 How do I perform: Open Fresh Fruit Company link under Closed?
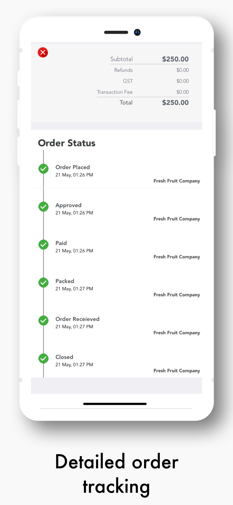[x=177, y=371]
